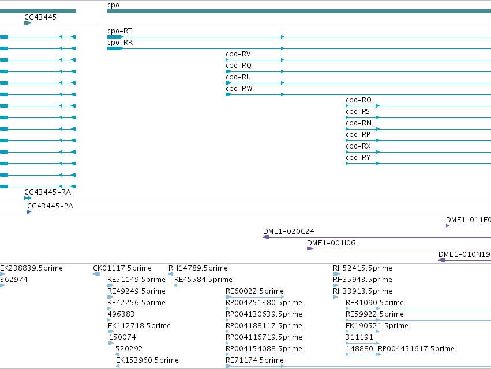Select EST EK112718.5prime
The width and height of the screenshot is (491, 369).
139,326
